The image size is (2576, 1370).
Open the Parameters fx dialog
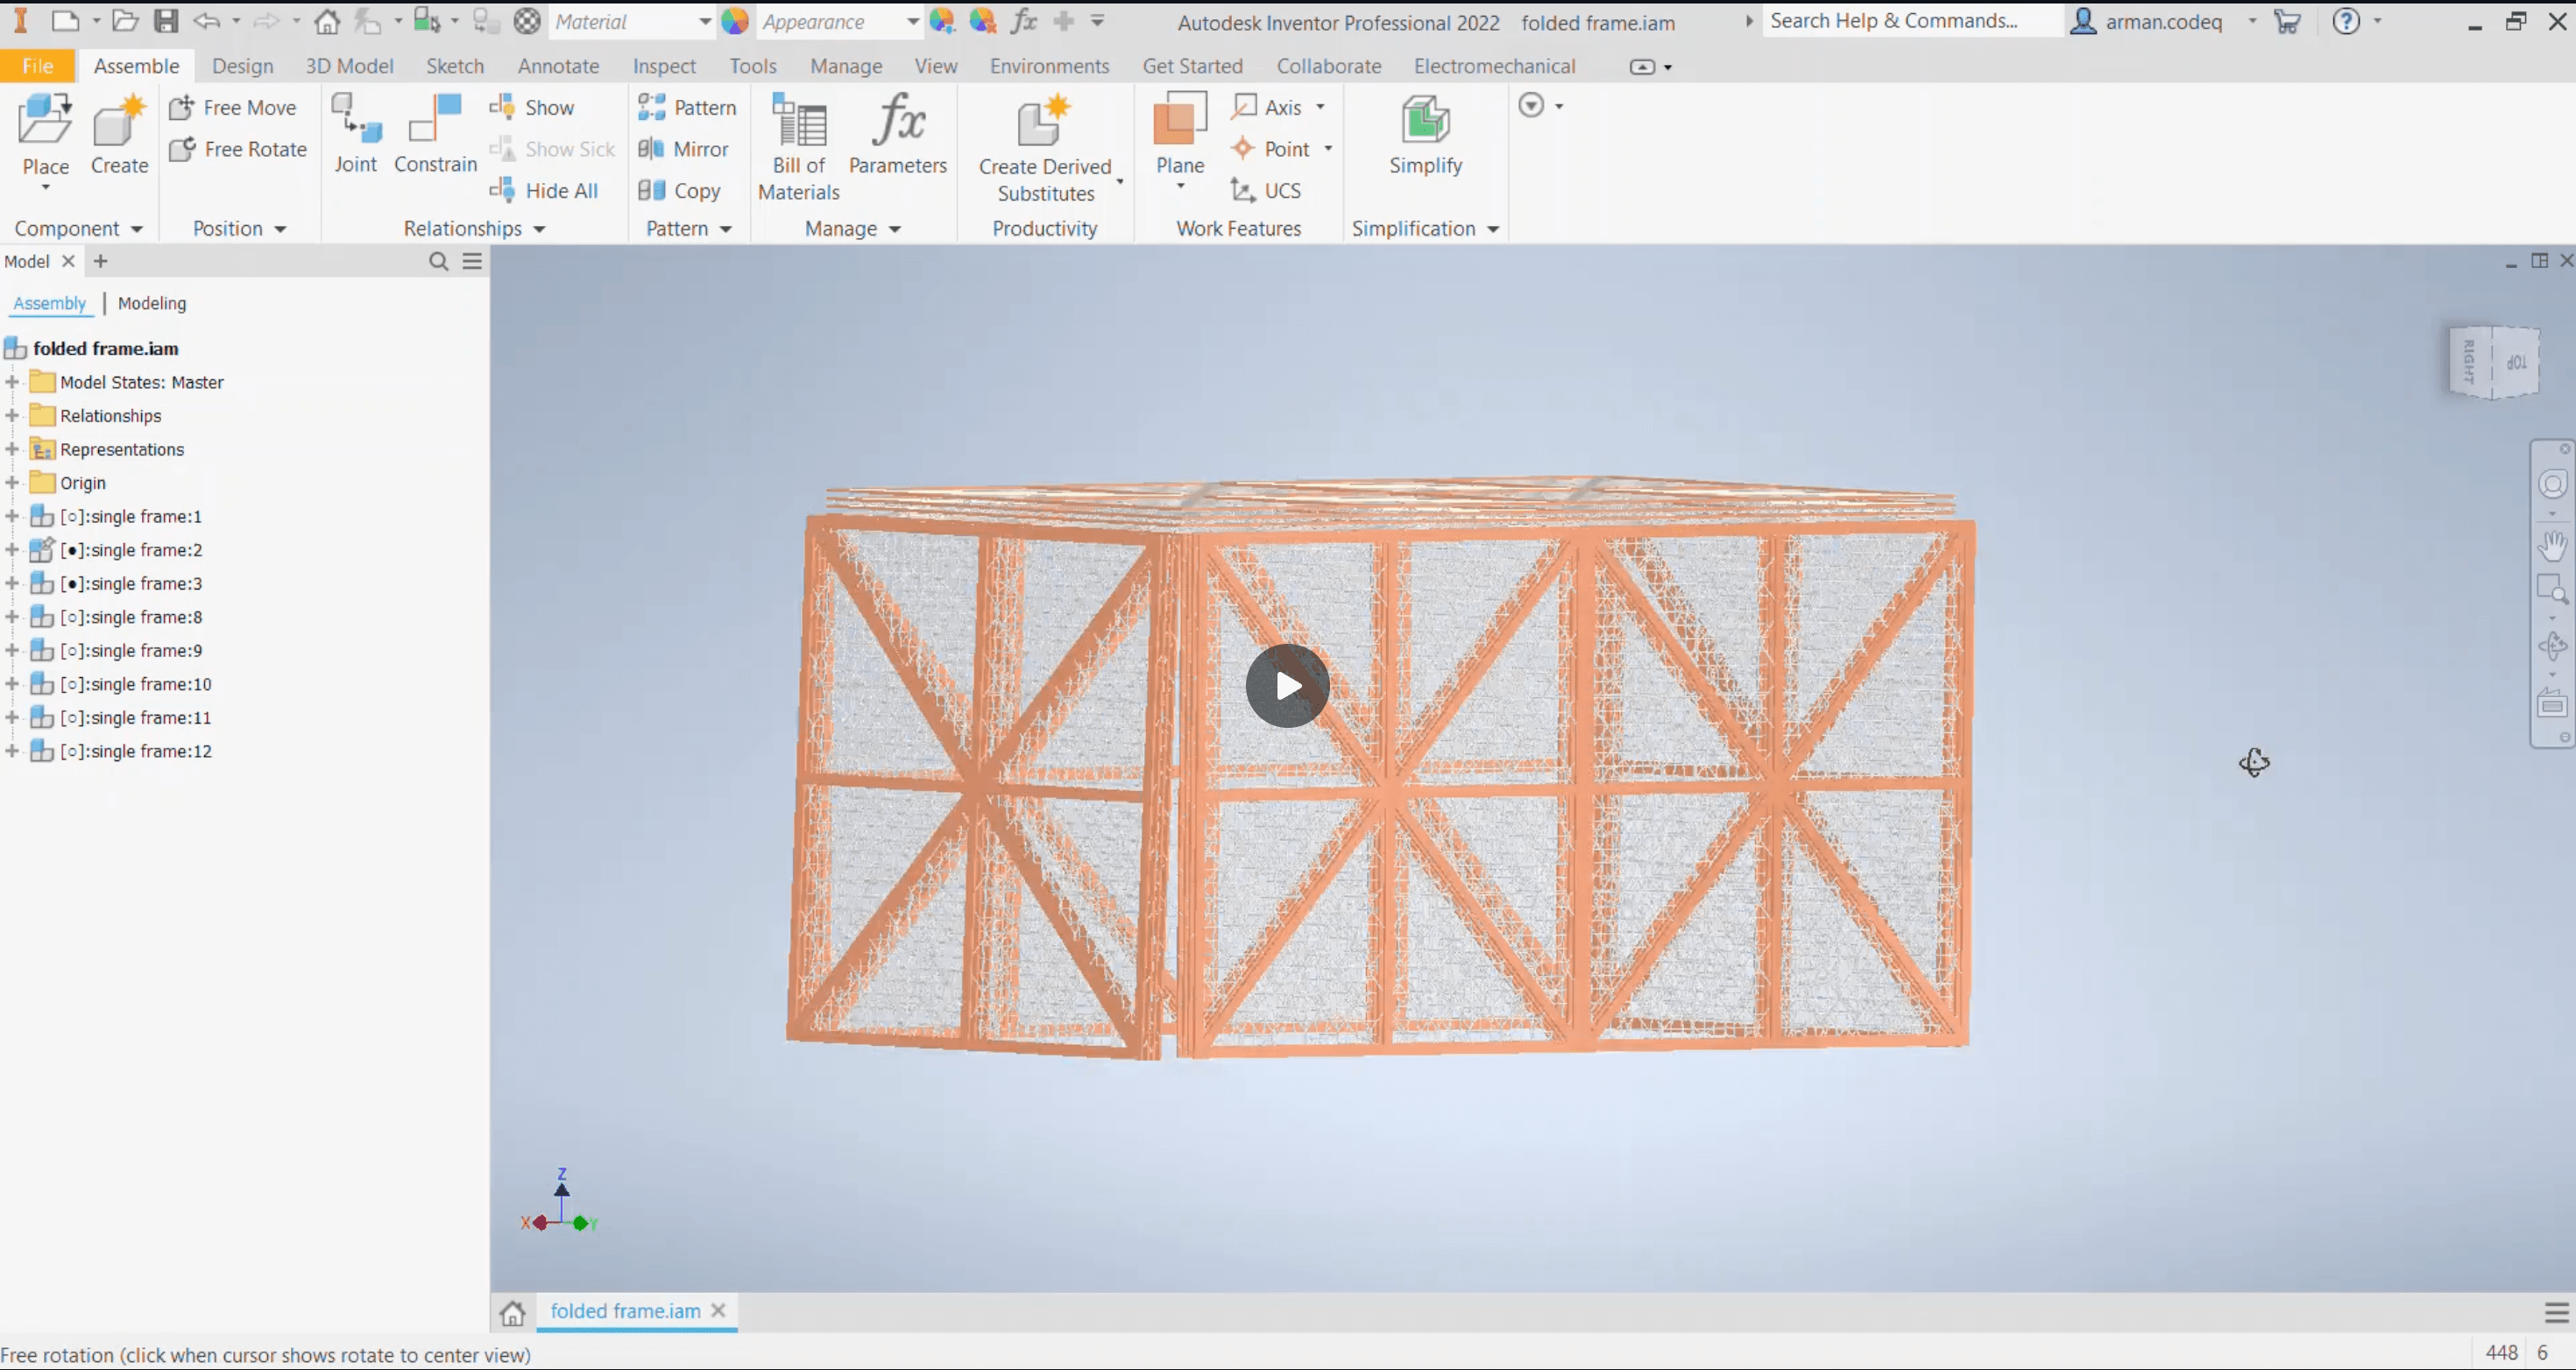pyautogui.click(x=897, y=134)
